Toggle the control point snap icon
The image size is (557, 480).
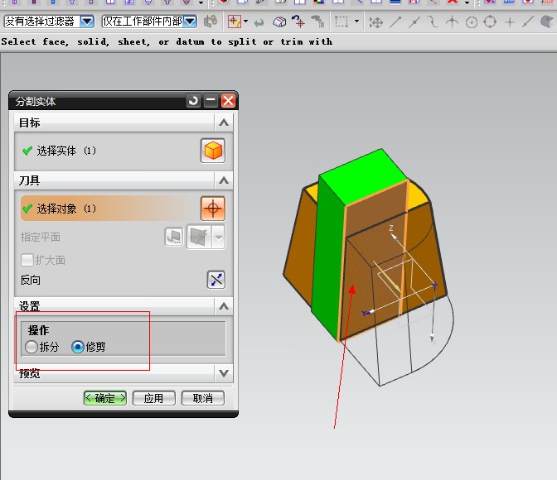click(x=433, y=22)
